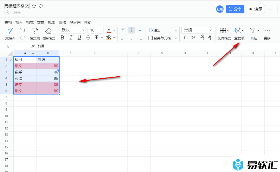The image size is (280, 172).
Task: Click the expand icon in cell A1
Action: pyautogui.click(x=11, y=60)
